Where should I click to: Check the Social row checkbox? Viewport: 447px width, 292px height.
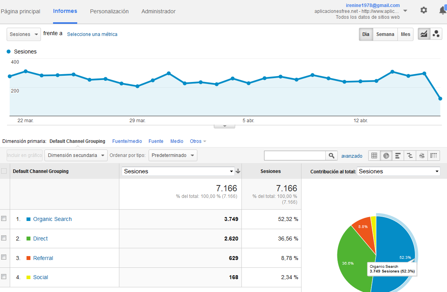tap(4, 277)
